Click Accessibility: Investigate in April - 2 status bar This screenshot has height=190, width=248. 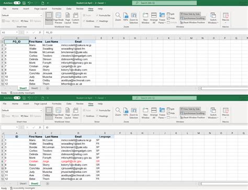[22, 93]
